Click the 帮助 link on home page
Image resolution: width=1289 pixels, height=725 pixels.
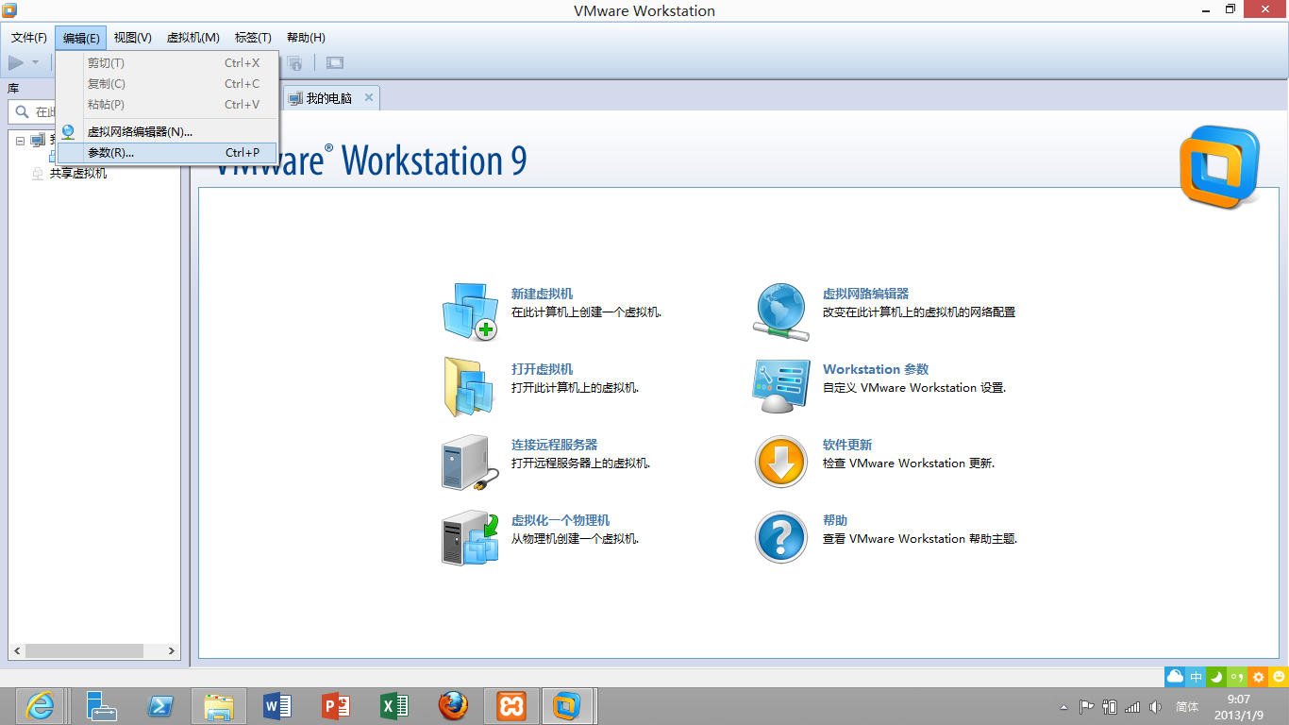835,520
